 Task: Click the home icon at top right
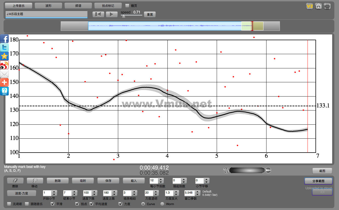(318, 6)
